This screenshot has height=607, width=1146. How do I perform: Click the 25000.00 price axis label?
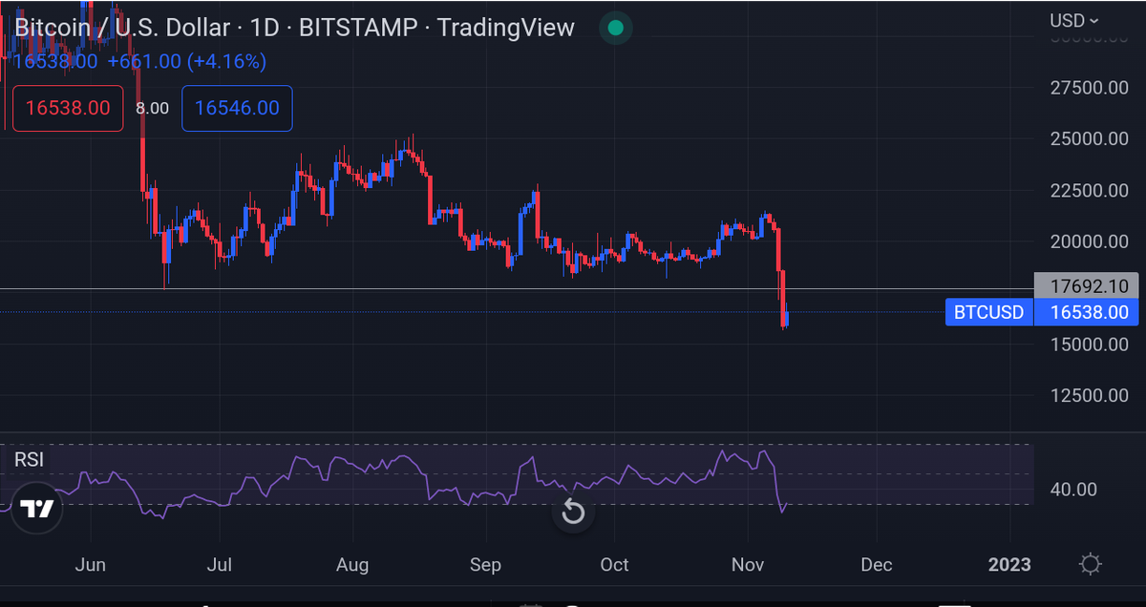[x=1089, y=138]
